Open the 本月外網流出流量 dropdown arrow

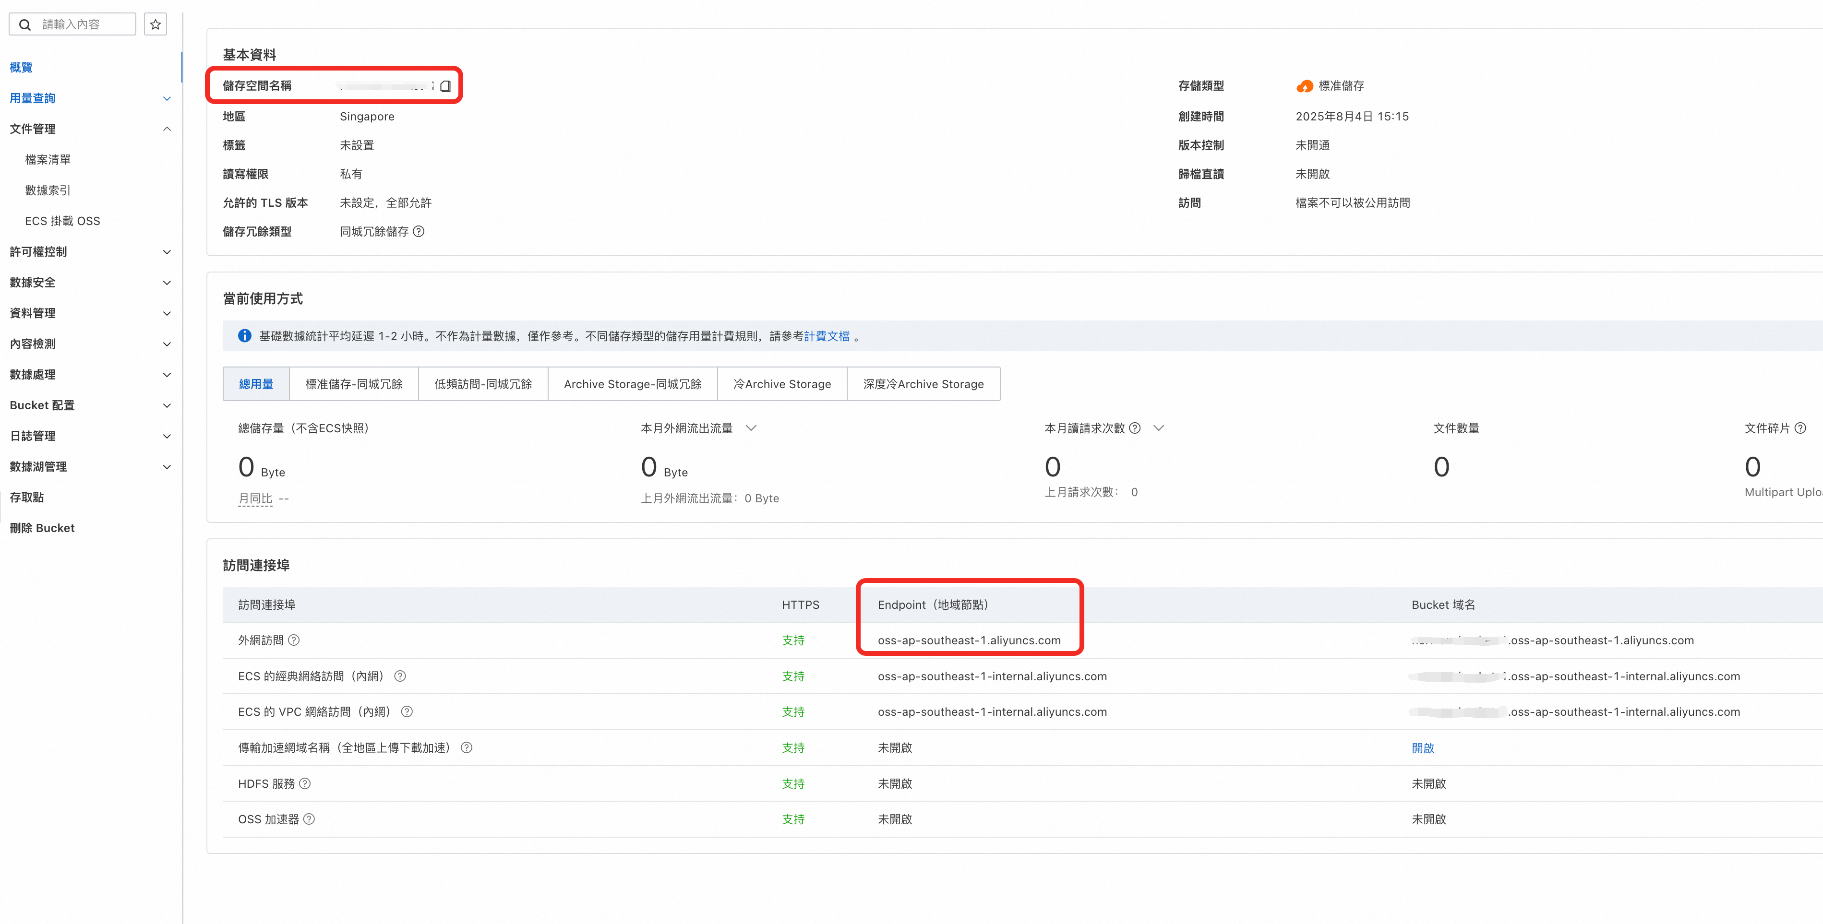752,428
